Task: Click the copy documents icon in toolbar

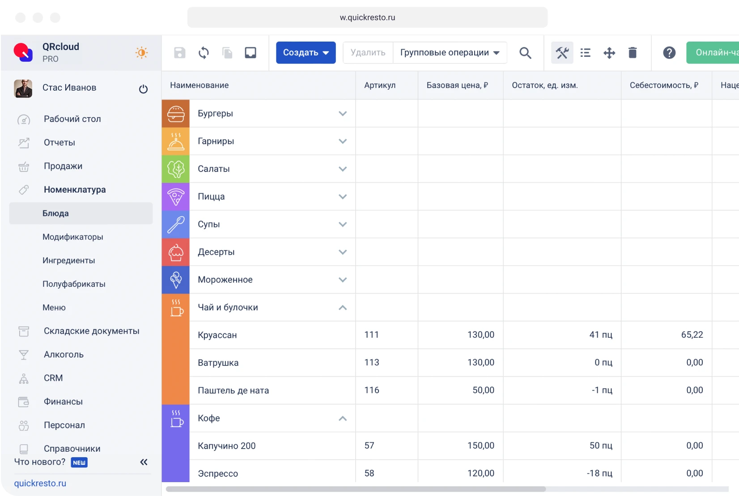Action: coord(227,53)
